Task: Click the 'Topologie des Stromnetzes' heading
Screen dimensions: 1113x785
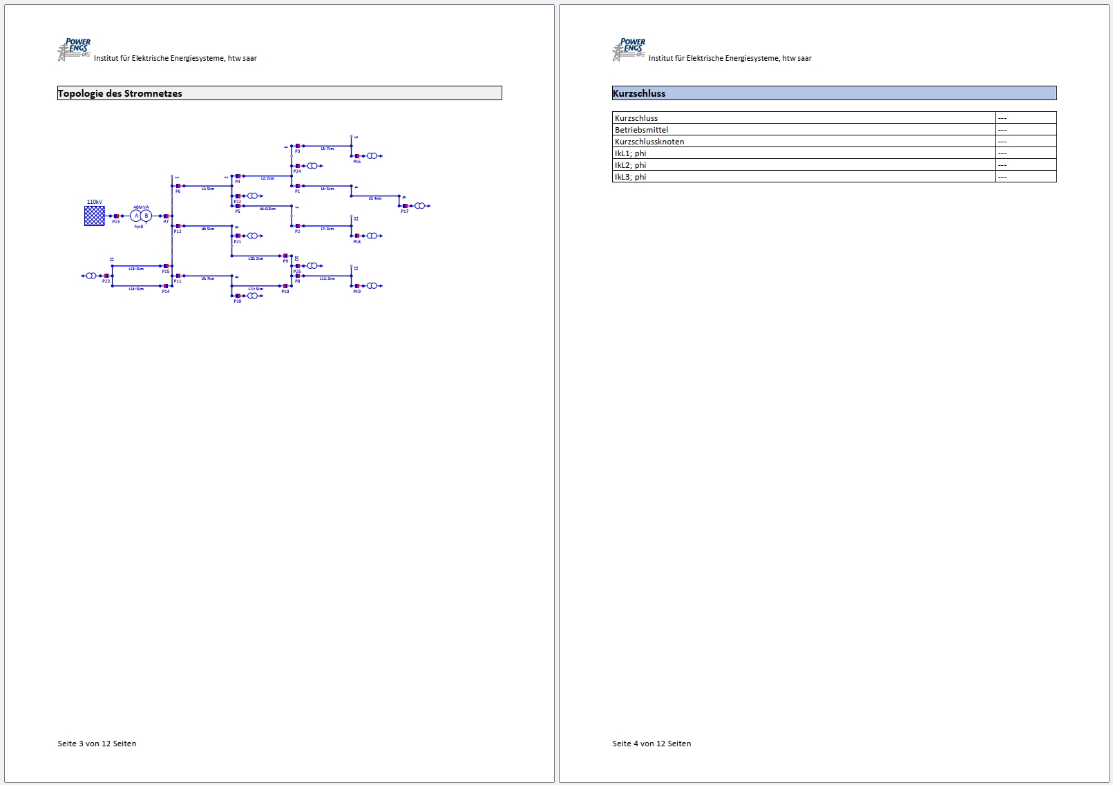Action: (120, 93)
